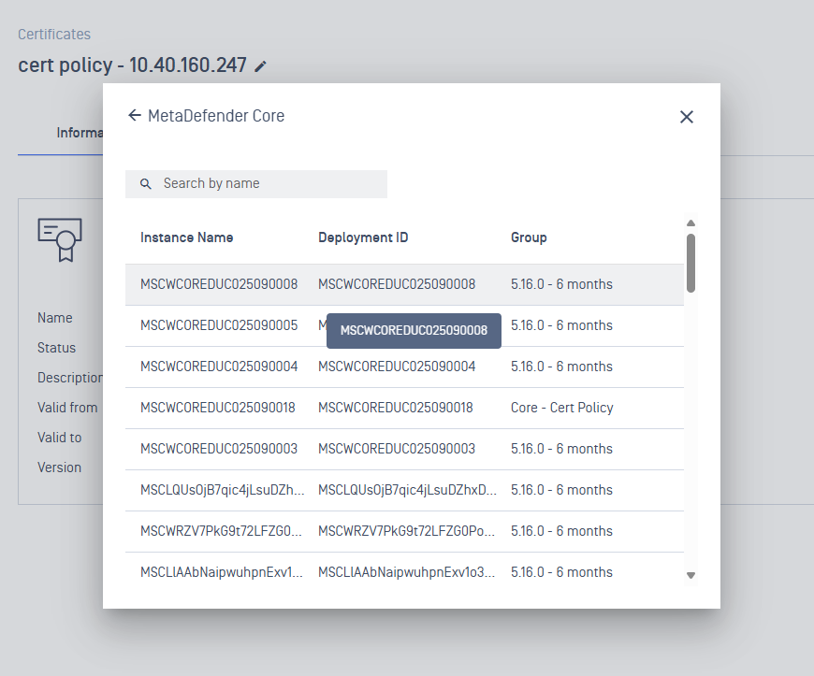Click group cell in MSCWCOREDUC025090008 row
Image resolution: width=814 pixels, height=676 pixels.
point(561,284)
